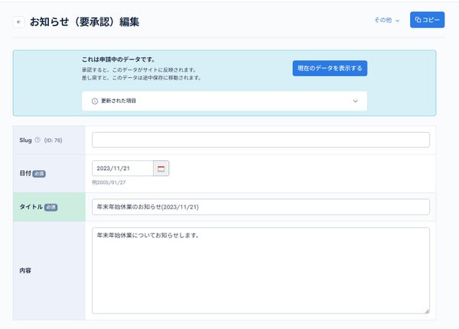Expand the 更新された項目 panel
This screenshot has width=459, height=329.
(224, 101)
